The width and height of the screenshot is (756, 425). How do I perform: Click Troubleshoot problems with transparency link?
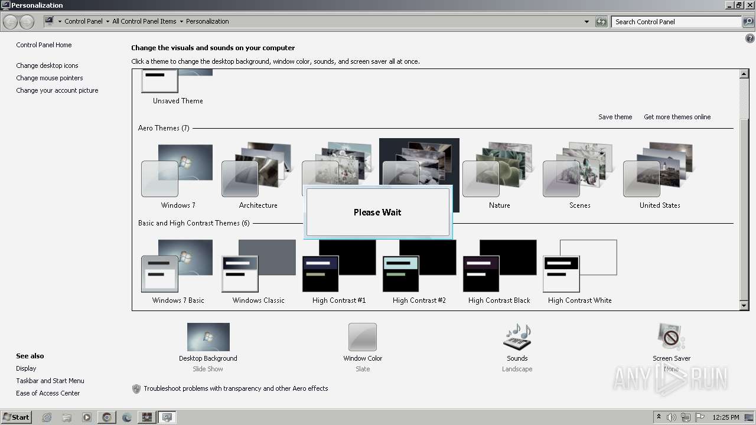[236, 388]
